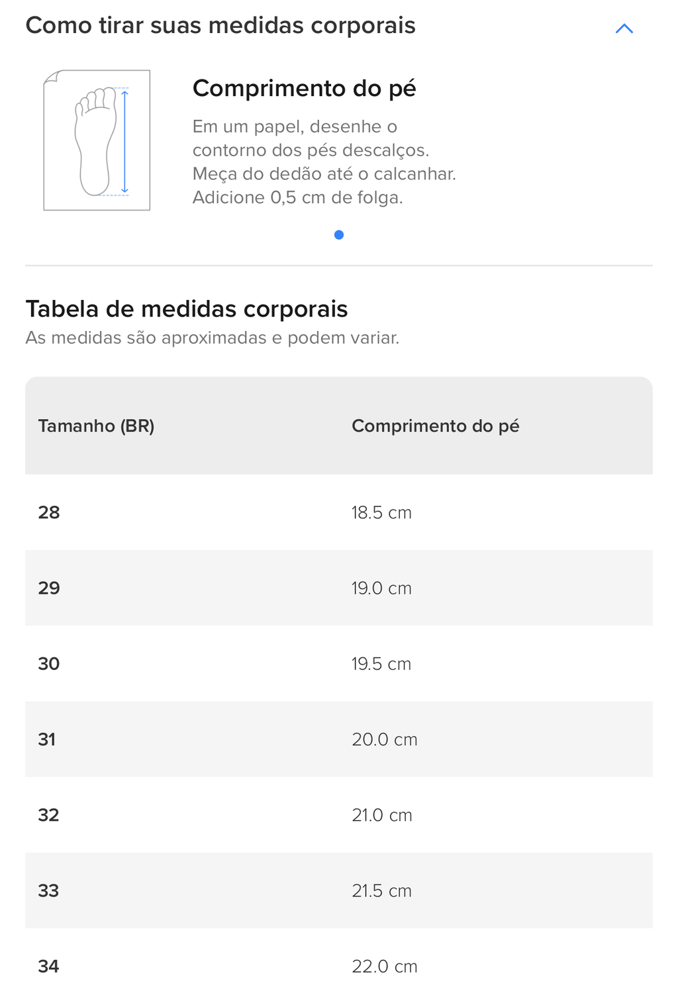Click the 'Comprimento do pé' table column header
The width and height of the screenshot is (678, 995).
click(435, 426)
